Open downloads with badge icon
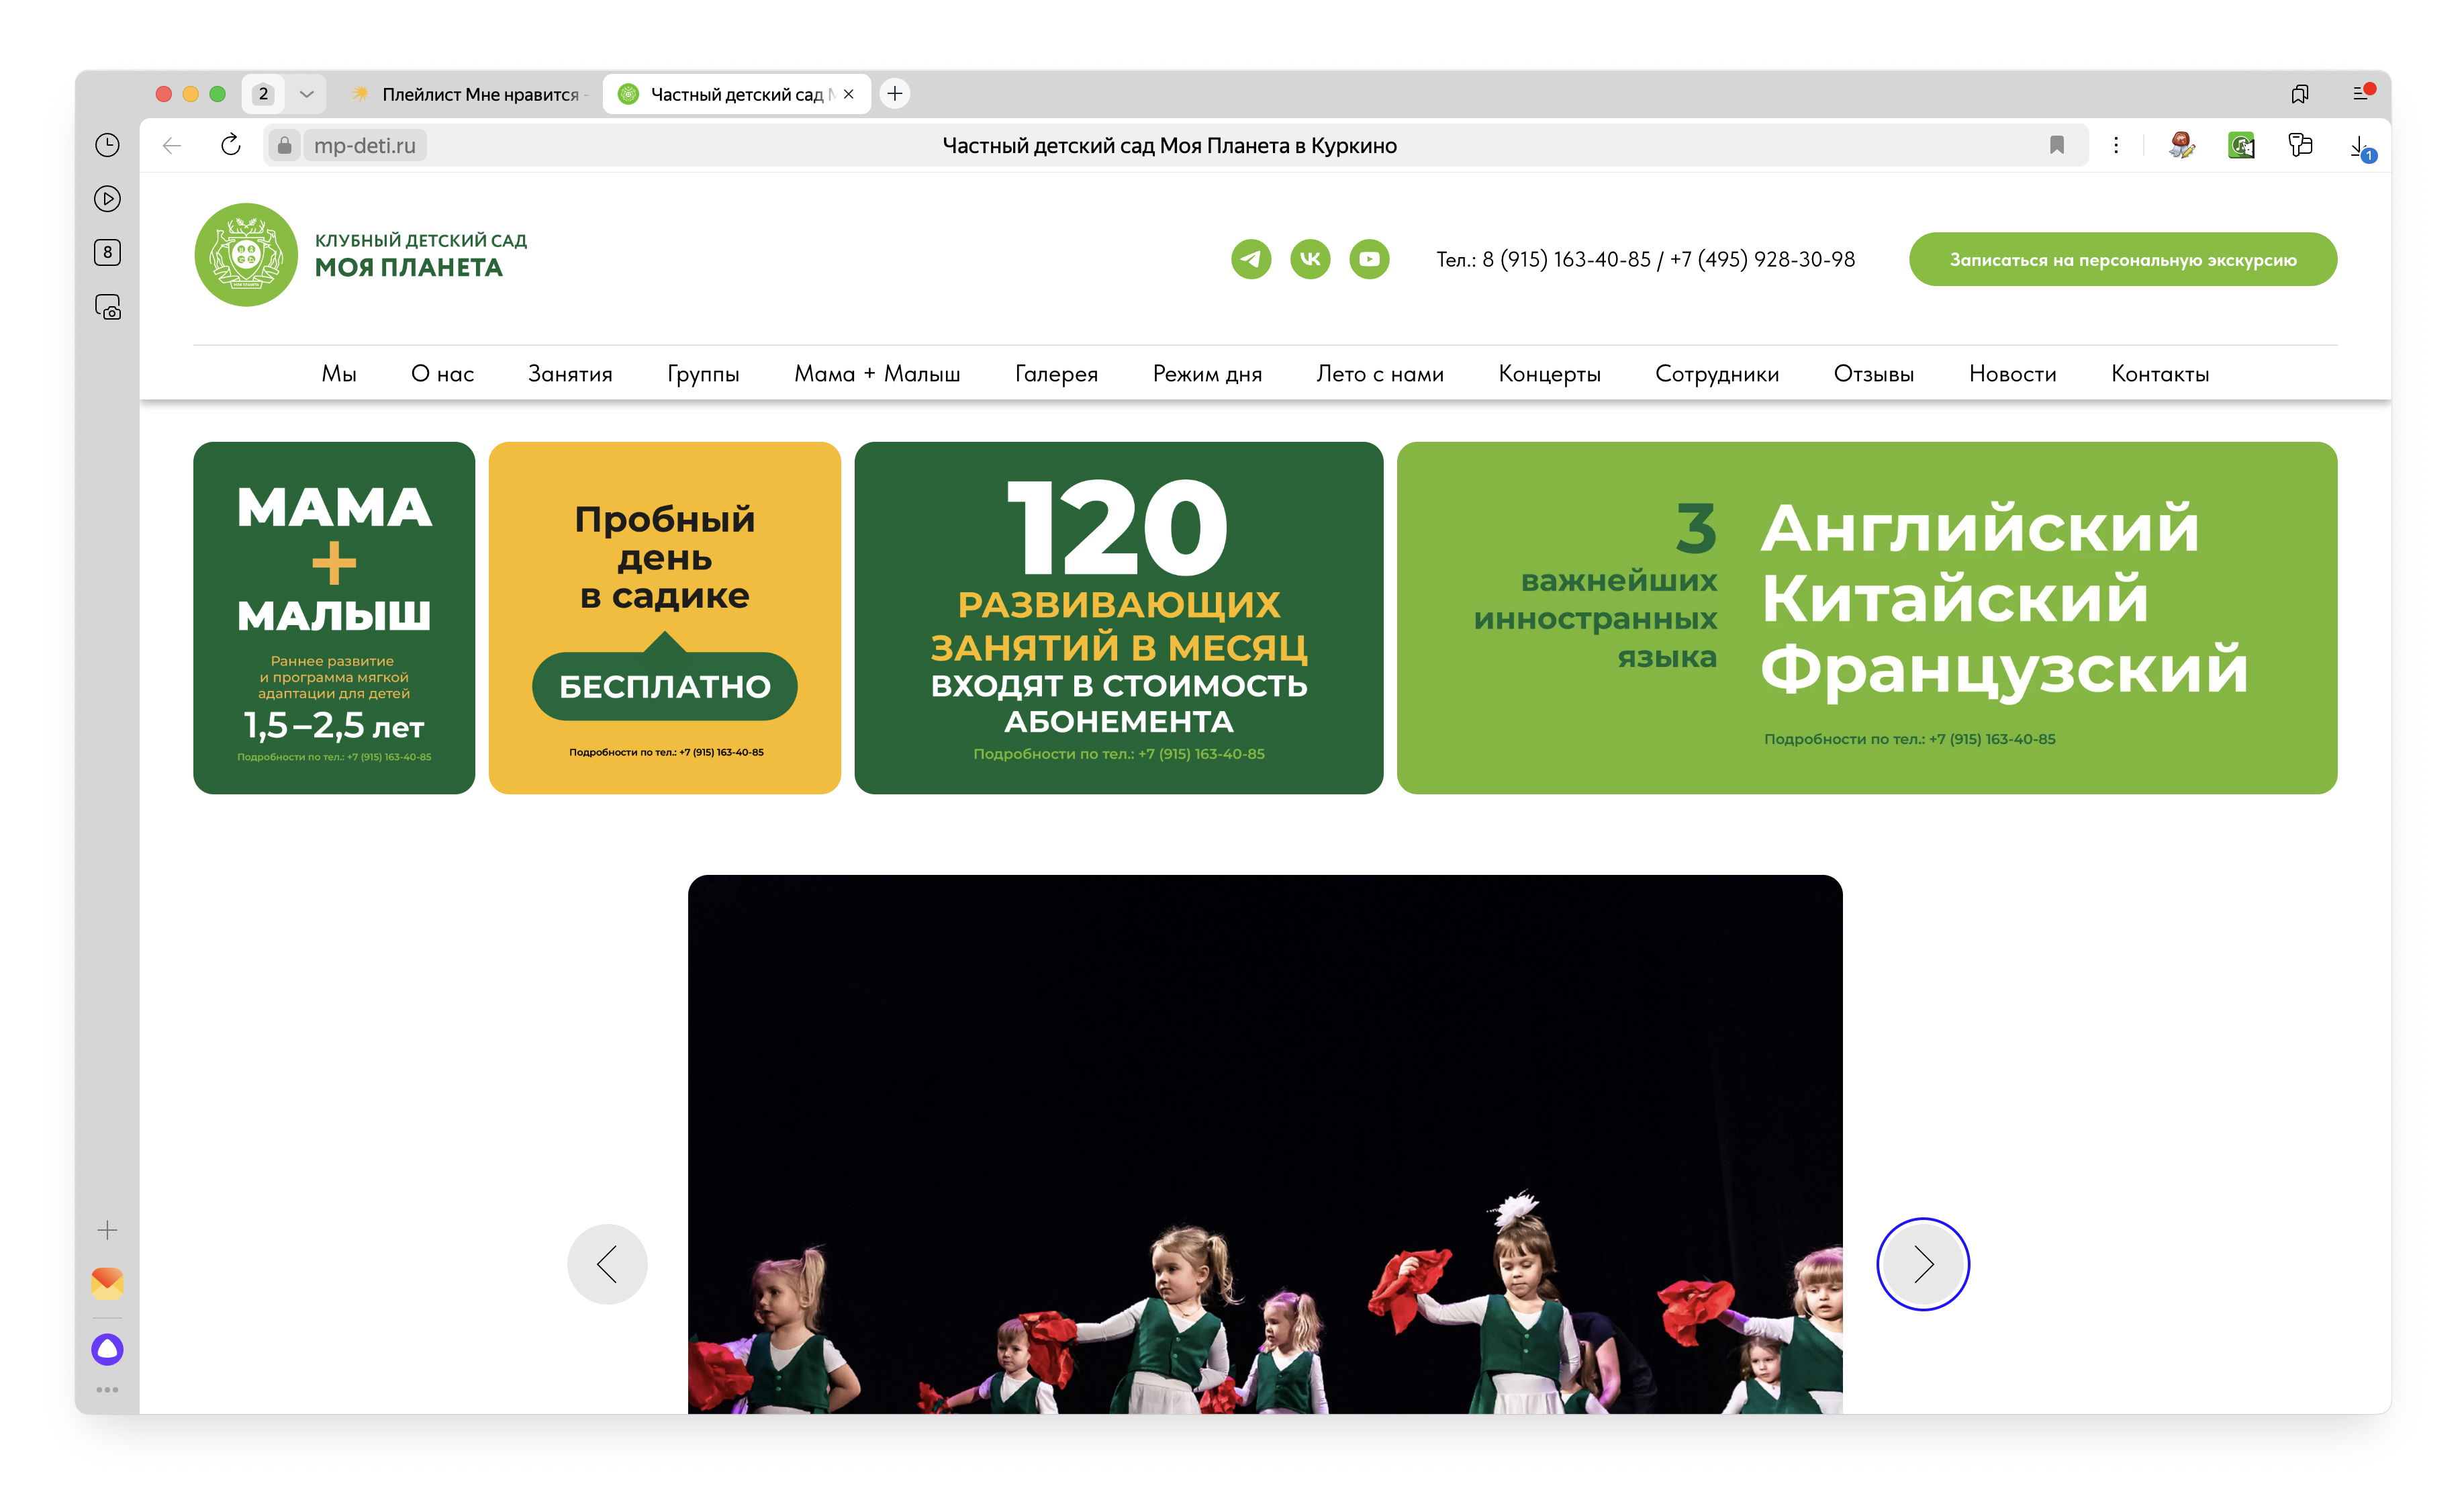This screenshot has width=2464, height=1500. click(x=2361, y=147)
